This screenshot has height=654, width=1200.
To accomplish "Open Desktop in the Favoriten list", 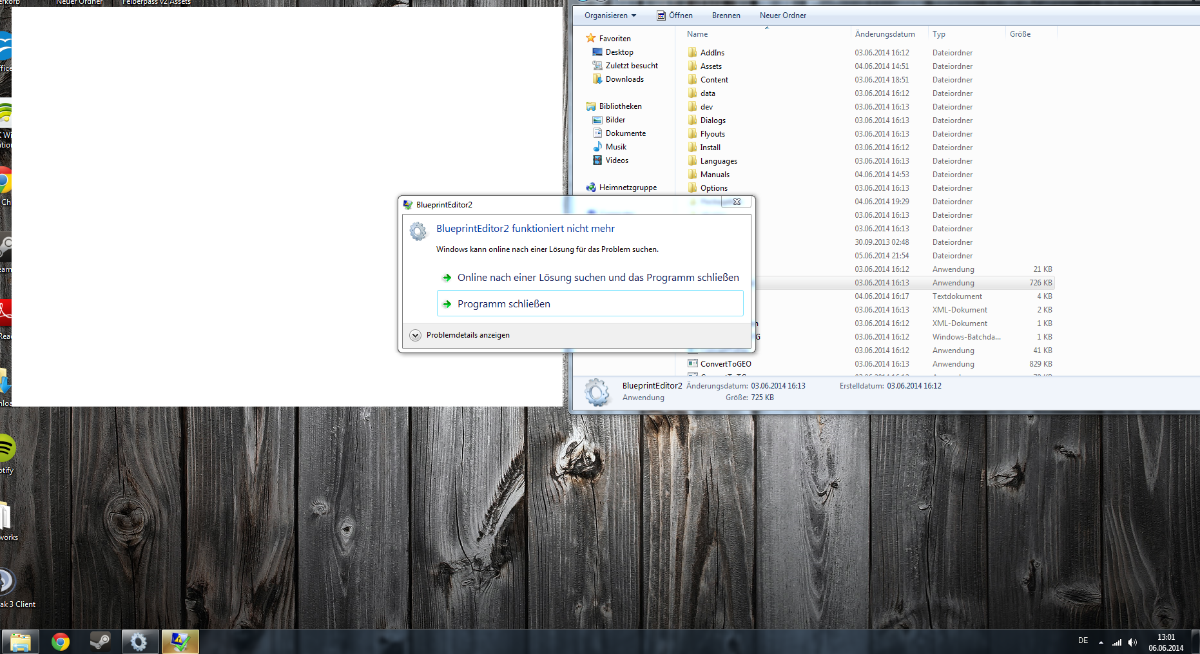I will pyautogui.click(x=613, y=52).
